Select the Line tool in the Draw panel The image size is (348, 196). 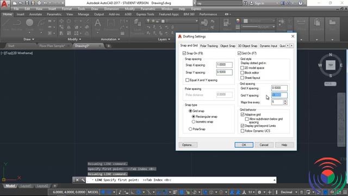click(6, 24)
